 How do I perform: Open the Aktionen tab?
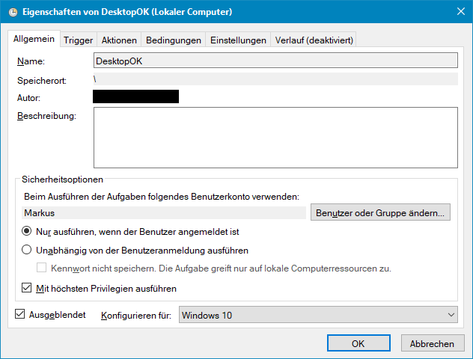pyautogui.click(x=119, y=40)
